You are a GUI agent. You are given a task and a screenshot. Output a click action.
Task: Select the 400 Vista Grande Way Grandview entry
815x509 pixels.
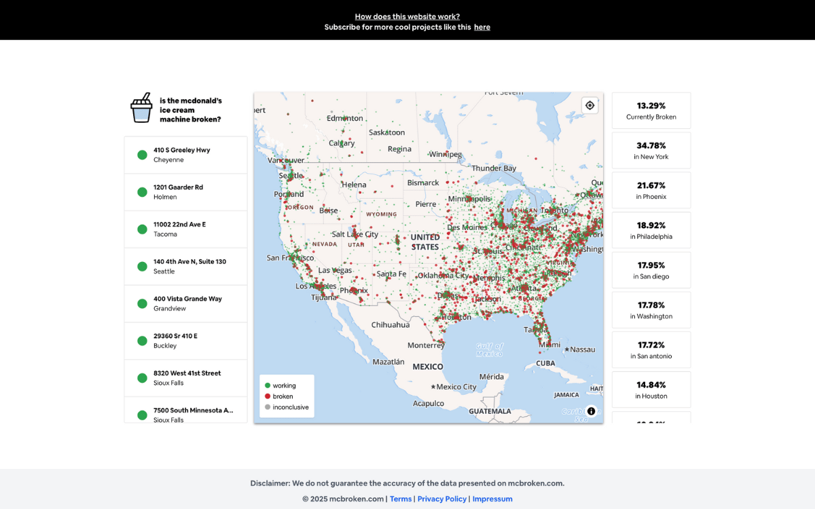pyautogui.click(x=185, y=303)
